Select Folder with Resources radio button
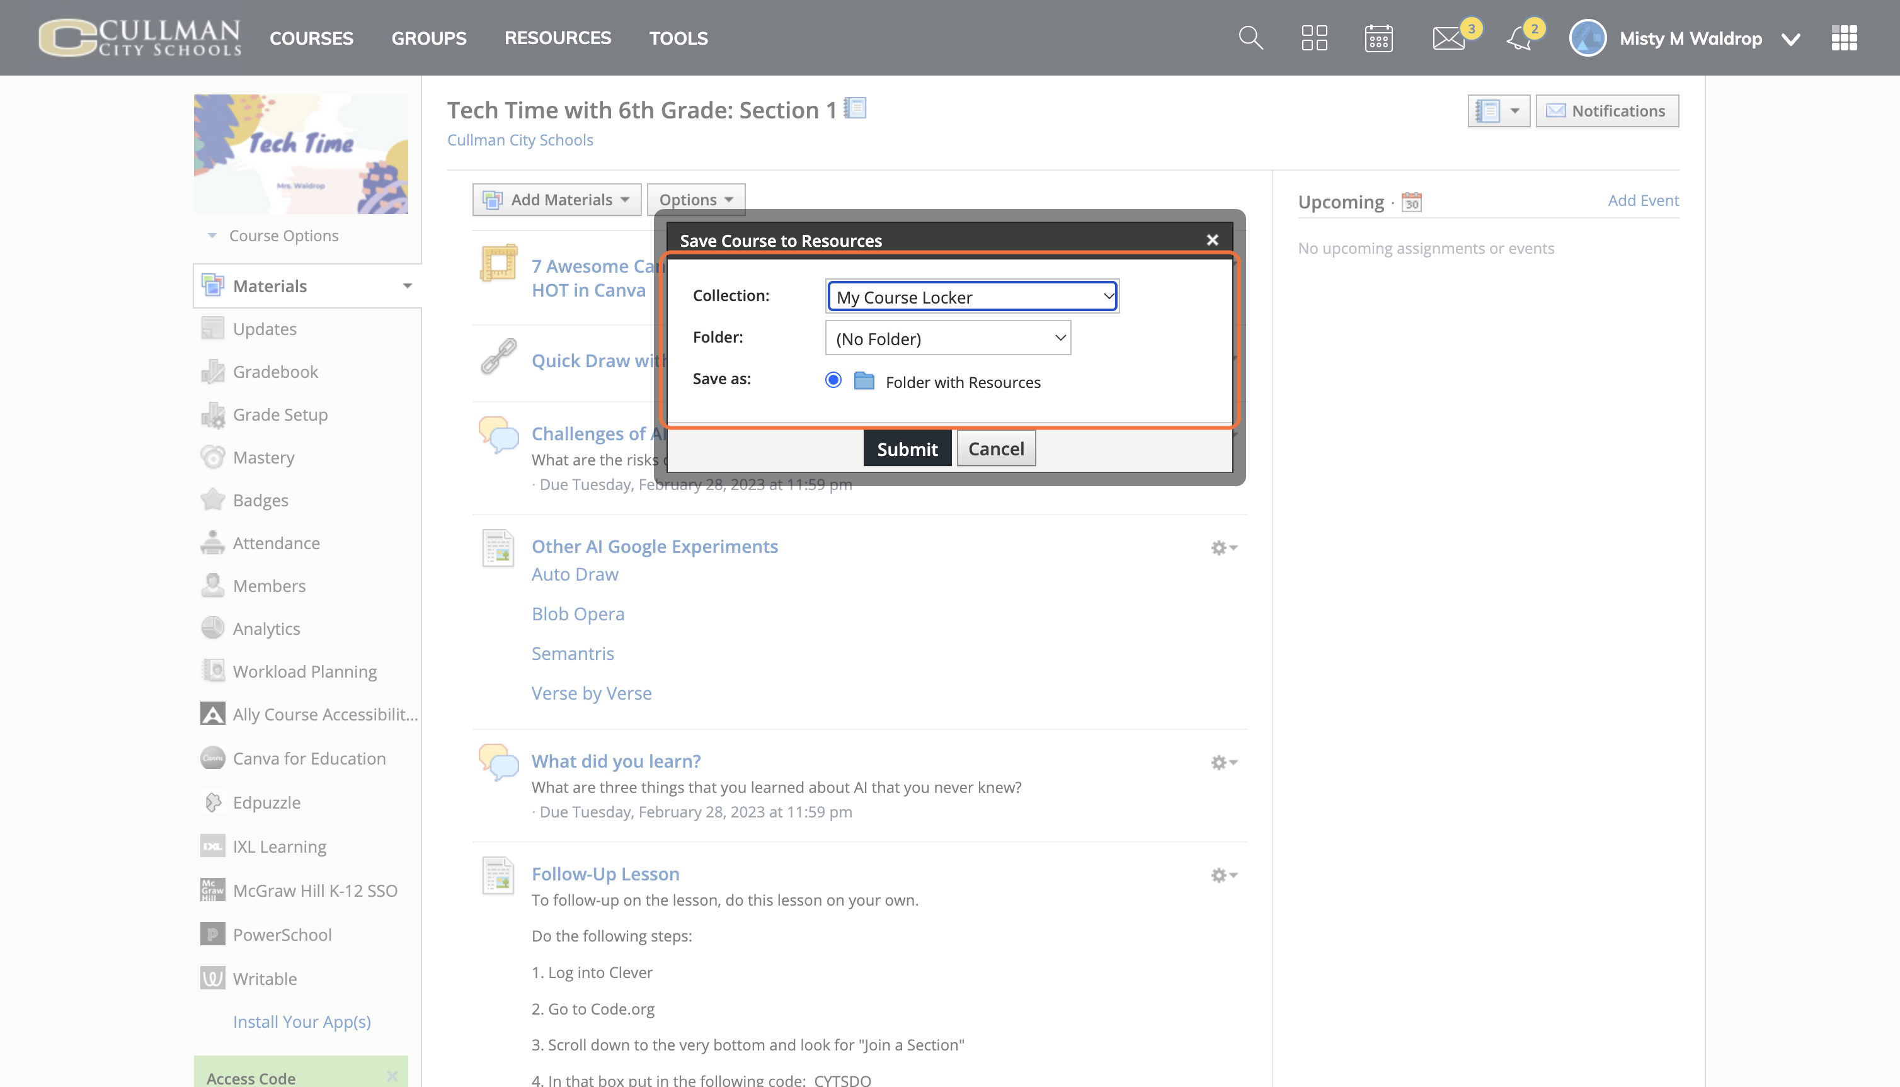1900x1087 pixels. 833,380
